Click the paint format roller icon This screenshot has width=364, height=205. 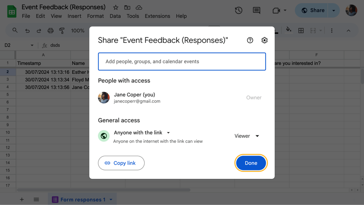click(62, 31)
